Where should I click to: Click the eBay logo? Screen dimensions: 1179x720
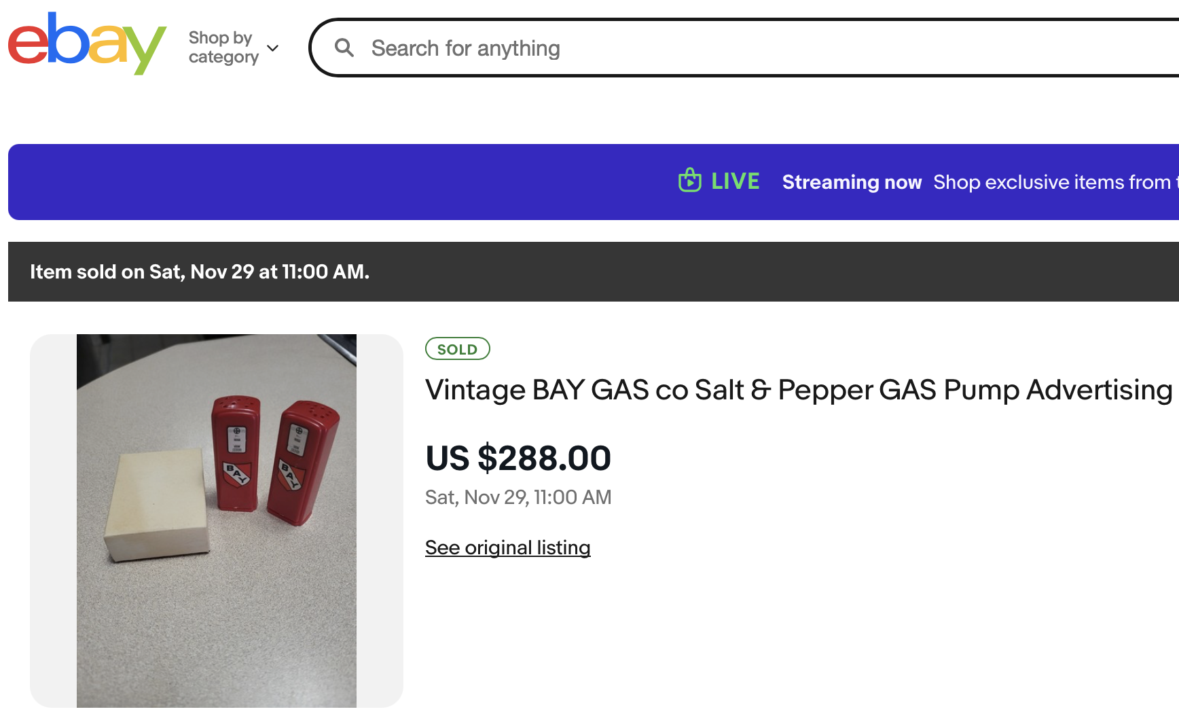(x=86, y=45)
